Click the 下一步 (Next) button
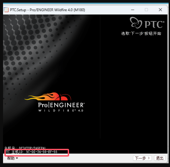The height and width of the screenshot is (167, 170). point(142,158)
